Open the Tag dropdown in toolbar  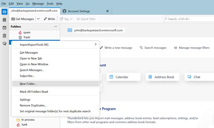click(x=66, y=19)
